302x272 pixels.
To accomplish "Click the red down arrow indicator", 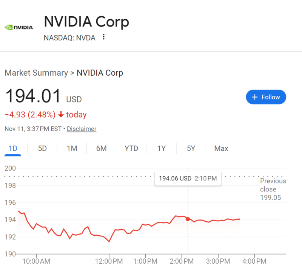I will [61, 115].
